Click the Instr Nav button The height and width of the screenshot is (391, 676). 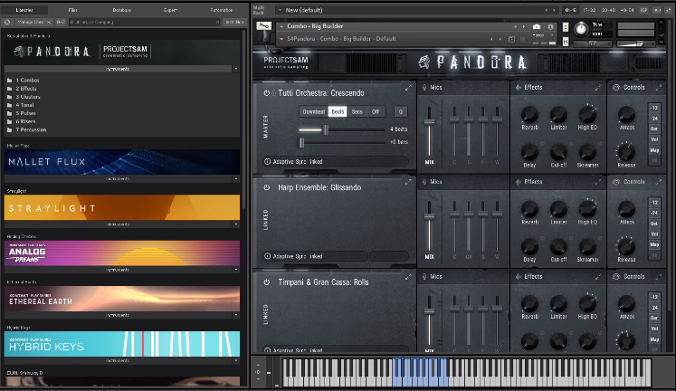coord(234,22)
